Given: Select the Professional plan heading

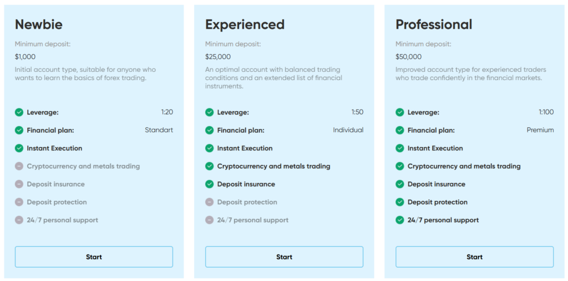Looking at the screenshot, I should coord(434,24).
